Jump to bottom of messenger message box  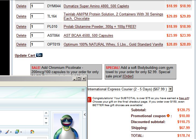[x=46, y=123]
